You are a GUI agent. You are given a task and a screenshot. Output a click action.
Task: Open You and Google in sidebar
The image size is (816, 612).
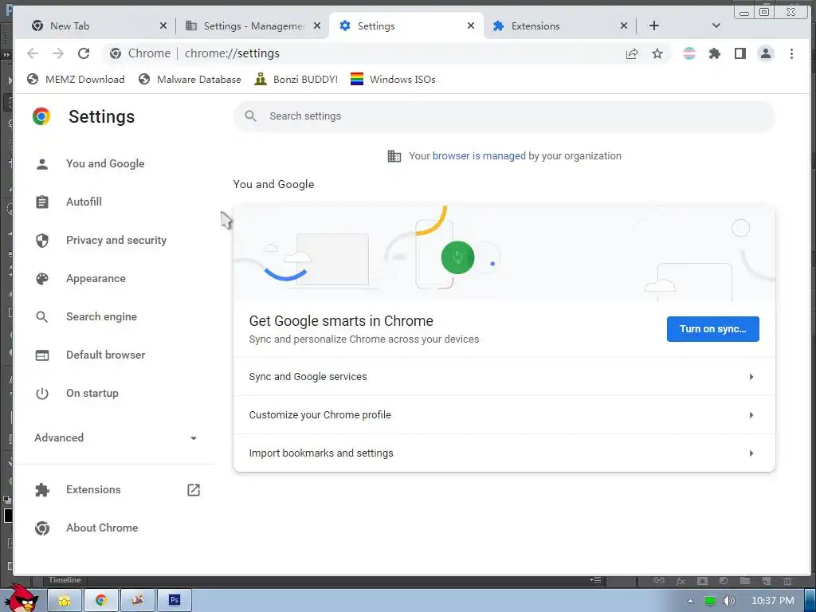[105, 164]
